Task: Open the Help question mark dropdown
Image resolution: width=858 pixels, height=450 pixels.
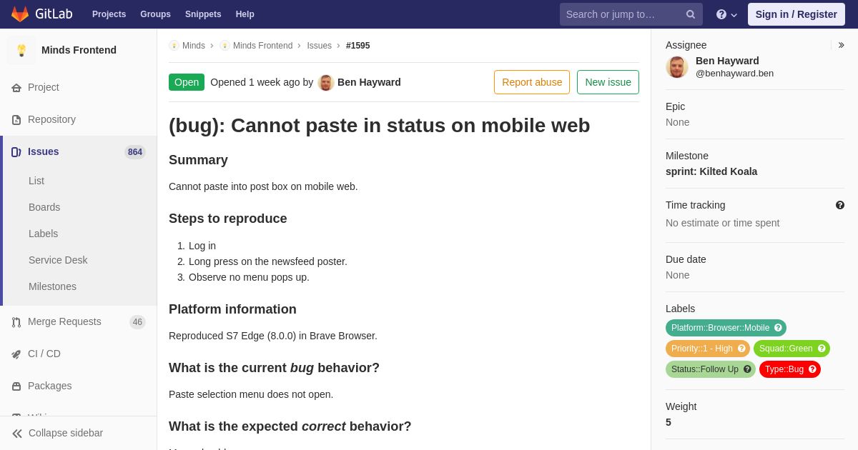Action: point(726,14)
